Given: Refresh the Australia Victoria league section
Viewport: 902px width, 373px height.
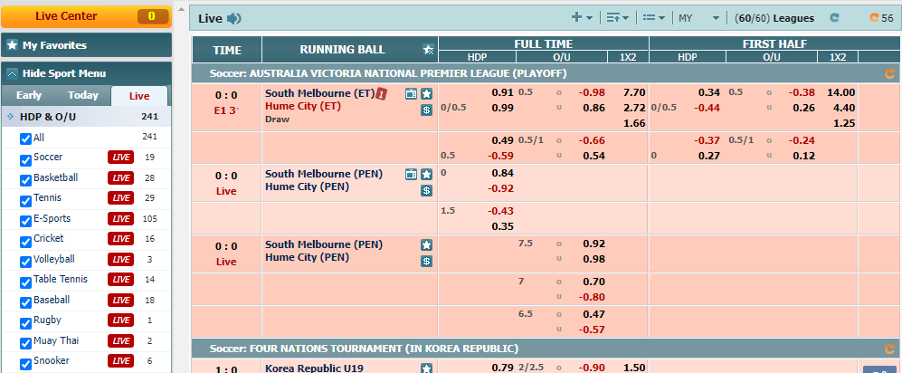Looking at the screenshot, I should pos(889,74).
